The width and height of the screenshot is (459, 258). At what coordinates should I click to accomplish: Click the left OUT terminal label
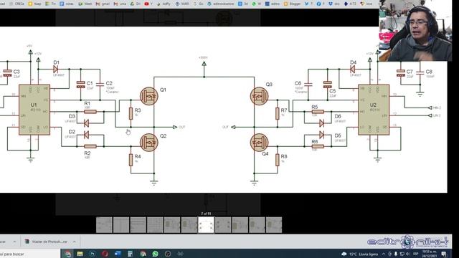coord(181,128)
